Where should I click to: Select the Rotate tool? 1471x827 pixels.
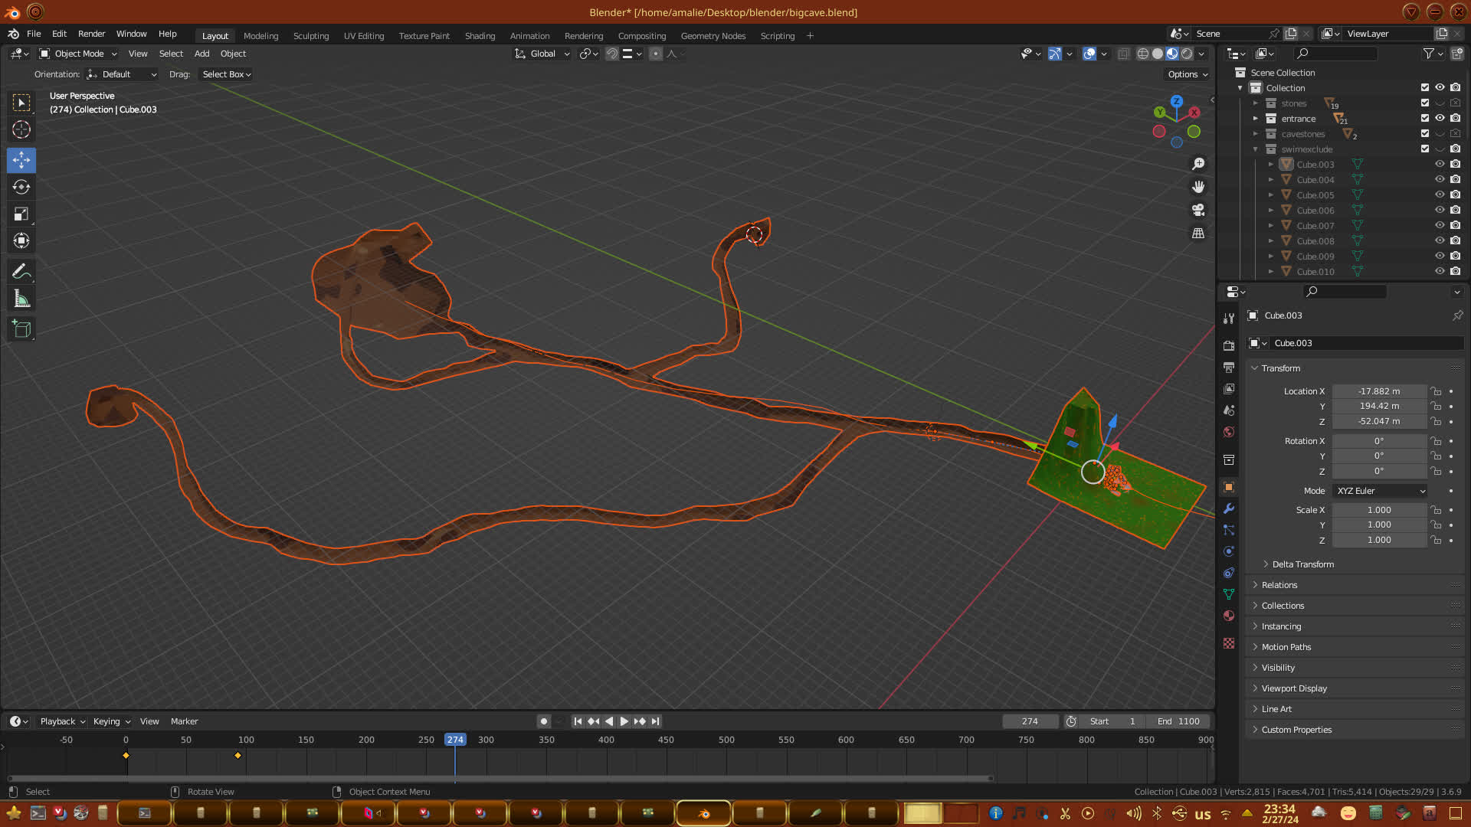21,187
